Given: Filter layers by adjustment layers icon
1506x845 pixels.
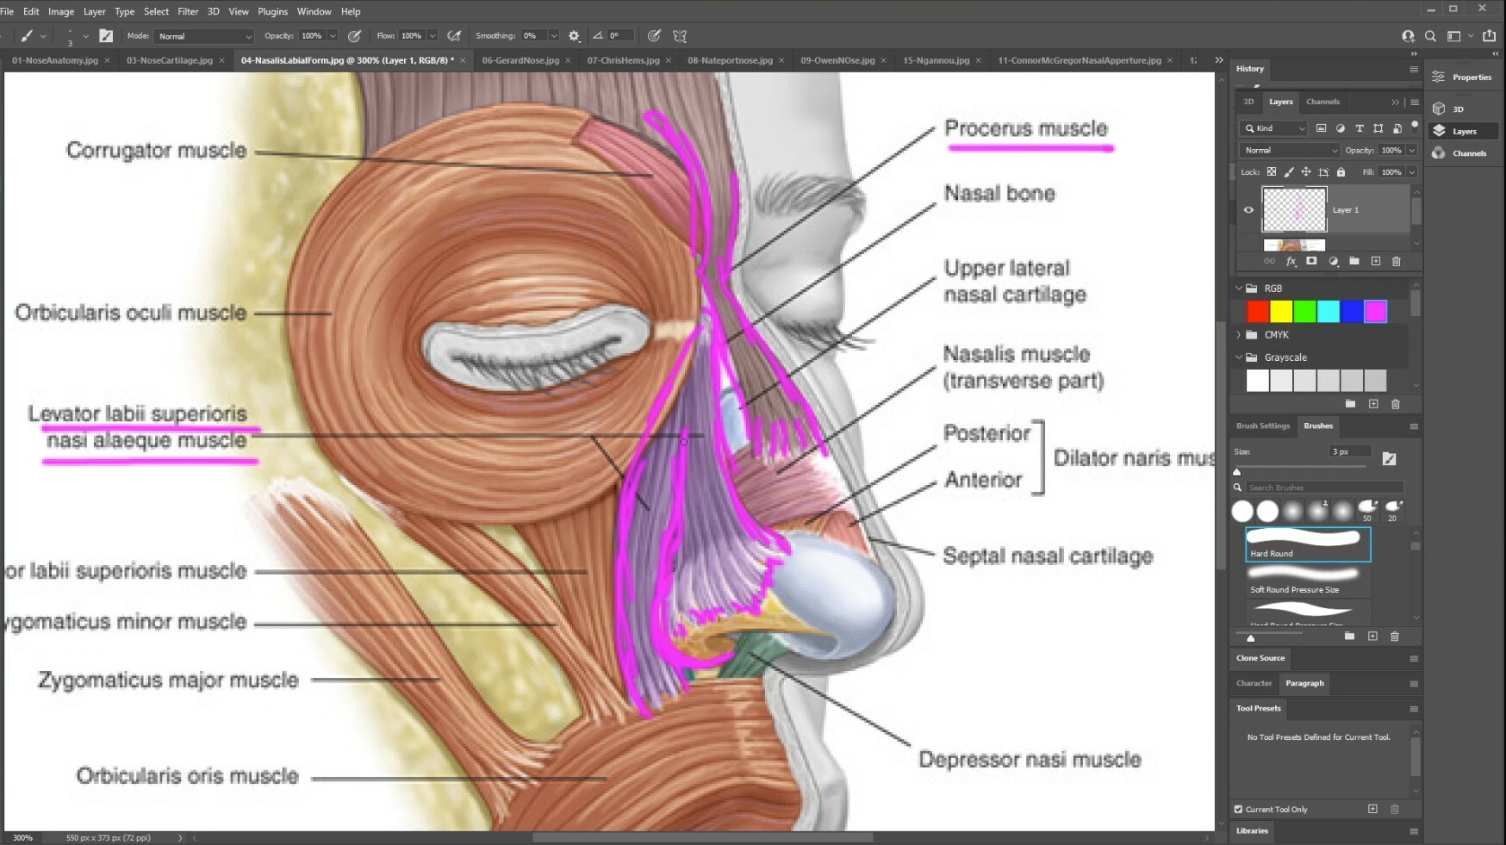Looking at the screenshot, I should point(1341,128).
